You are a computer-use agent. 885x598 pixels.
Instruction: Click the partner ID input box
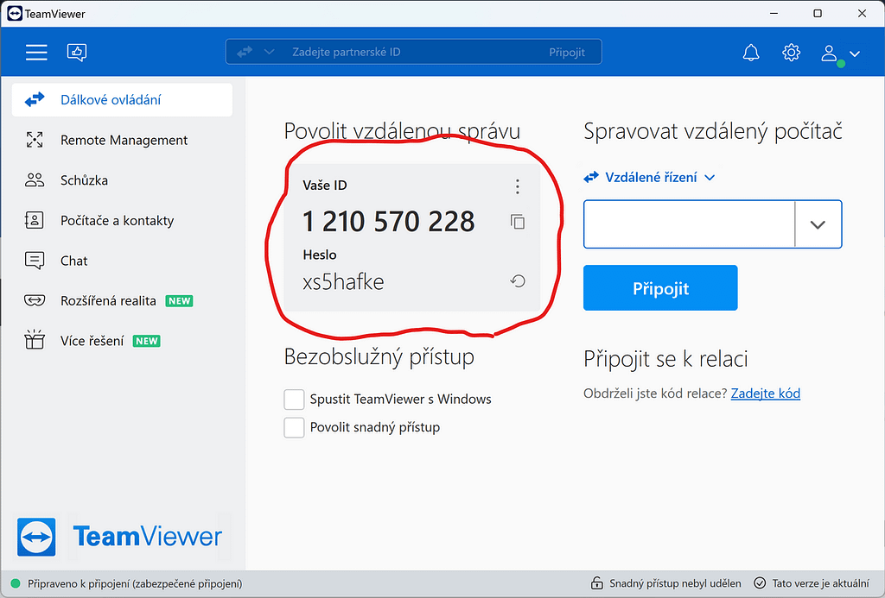click(689, 223)
